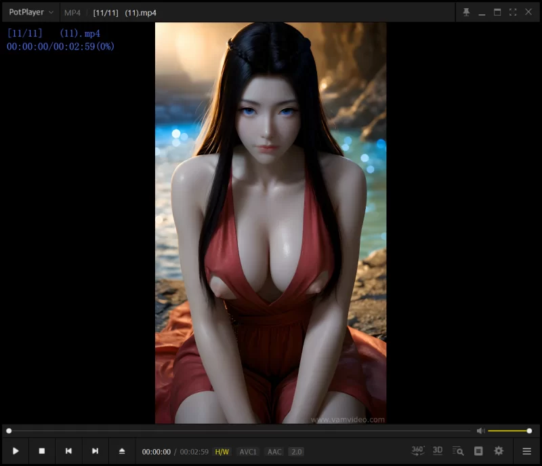
Task: Mute audio with the speaker icon
Action: [480, 431]
